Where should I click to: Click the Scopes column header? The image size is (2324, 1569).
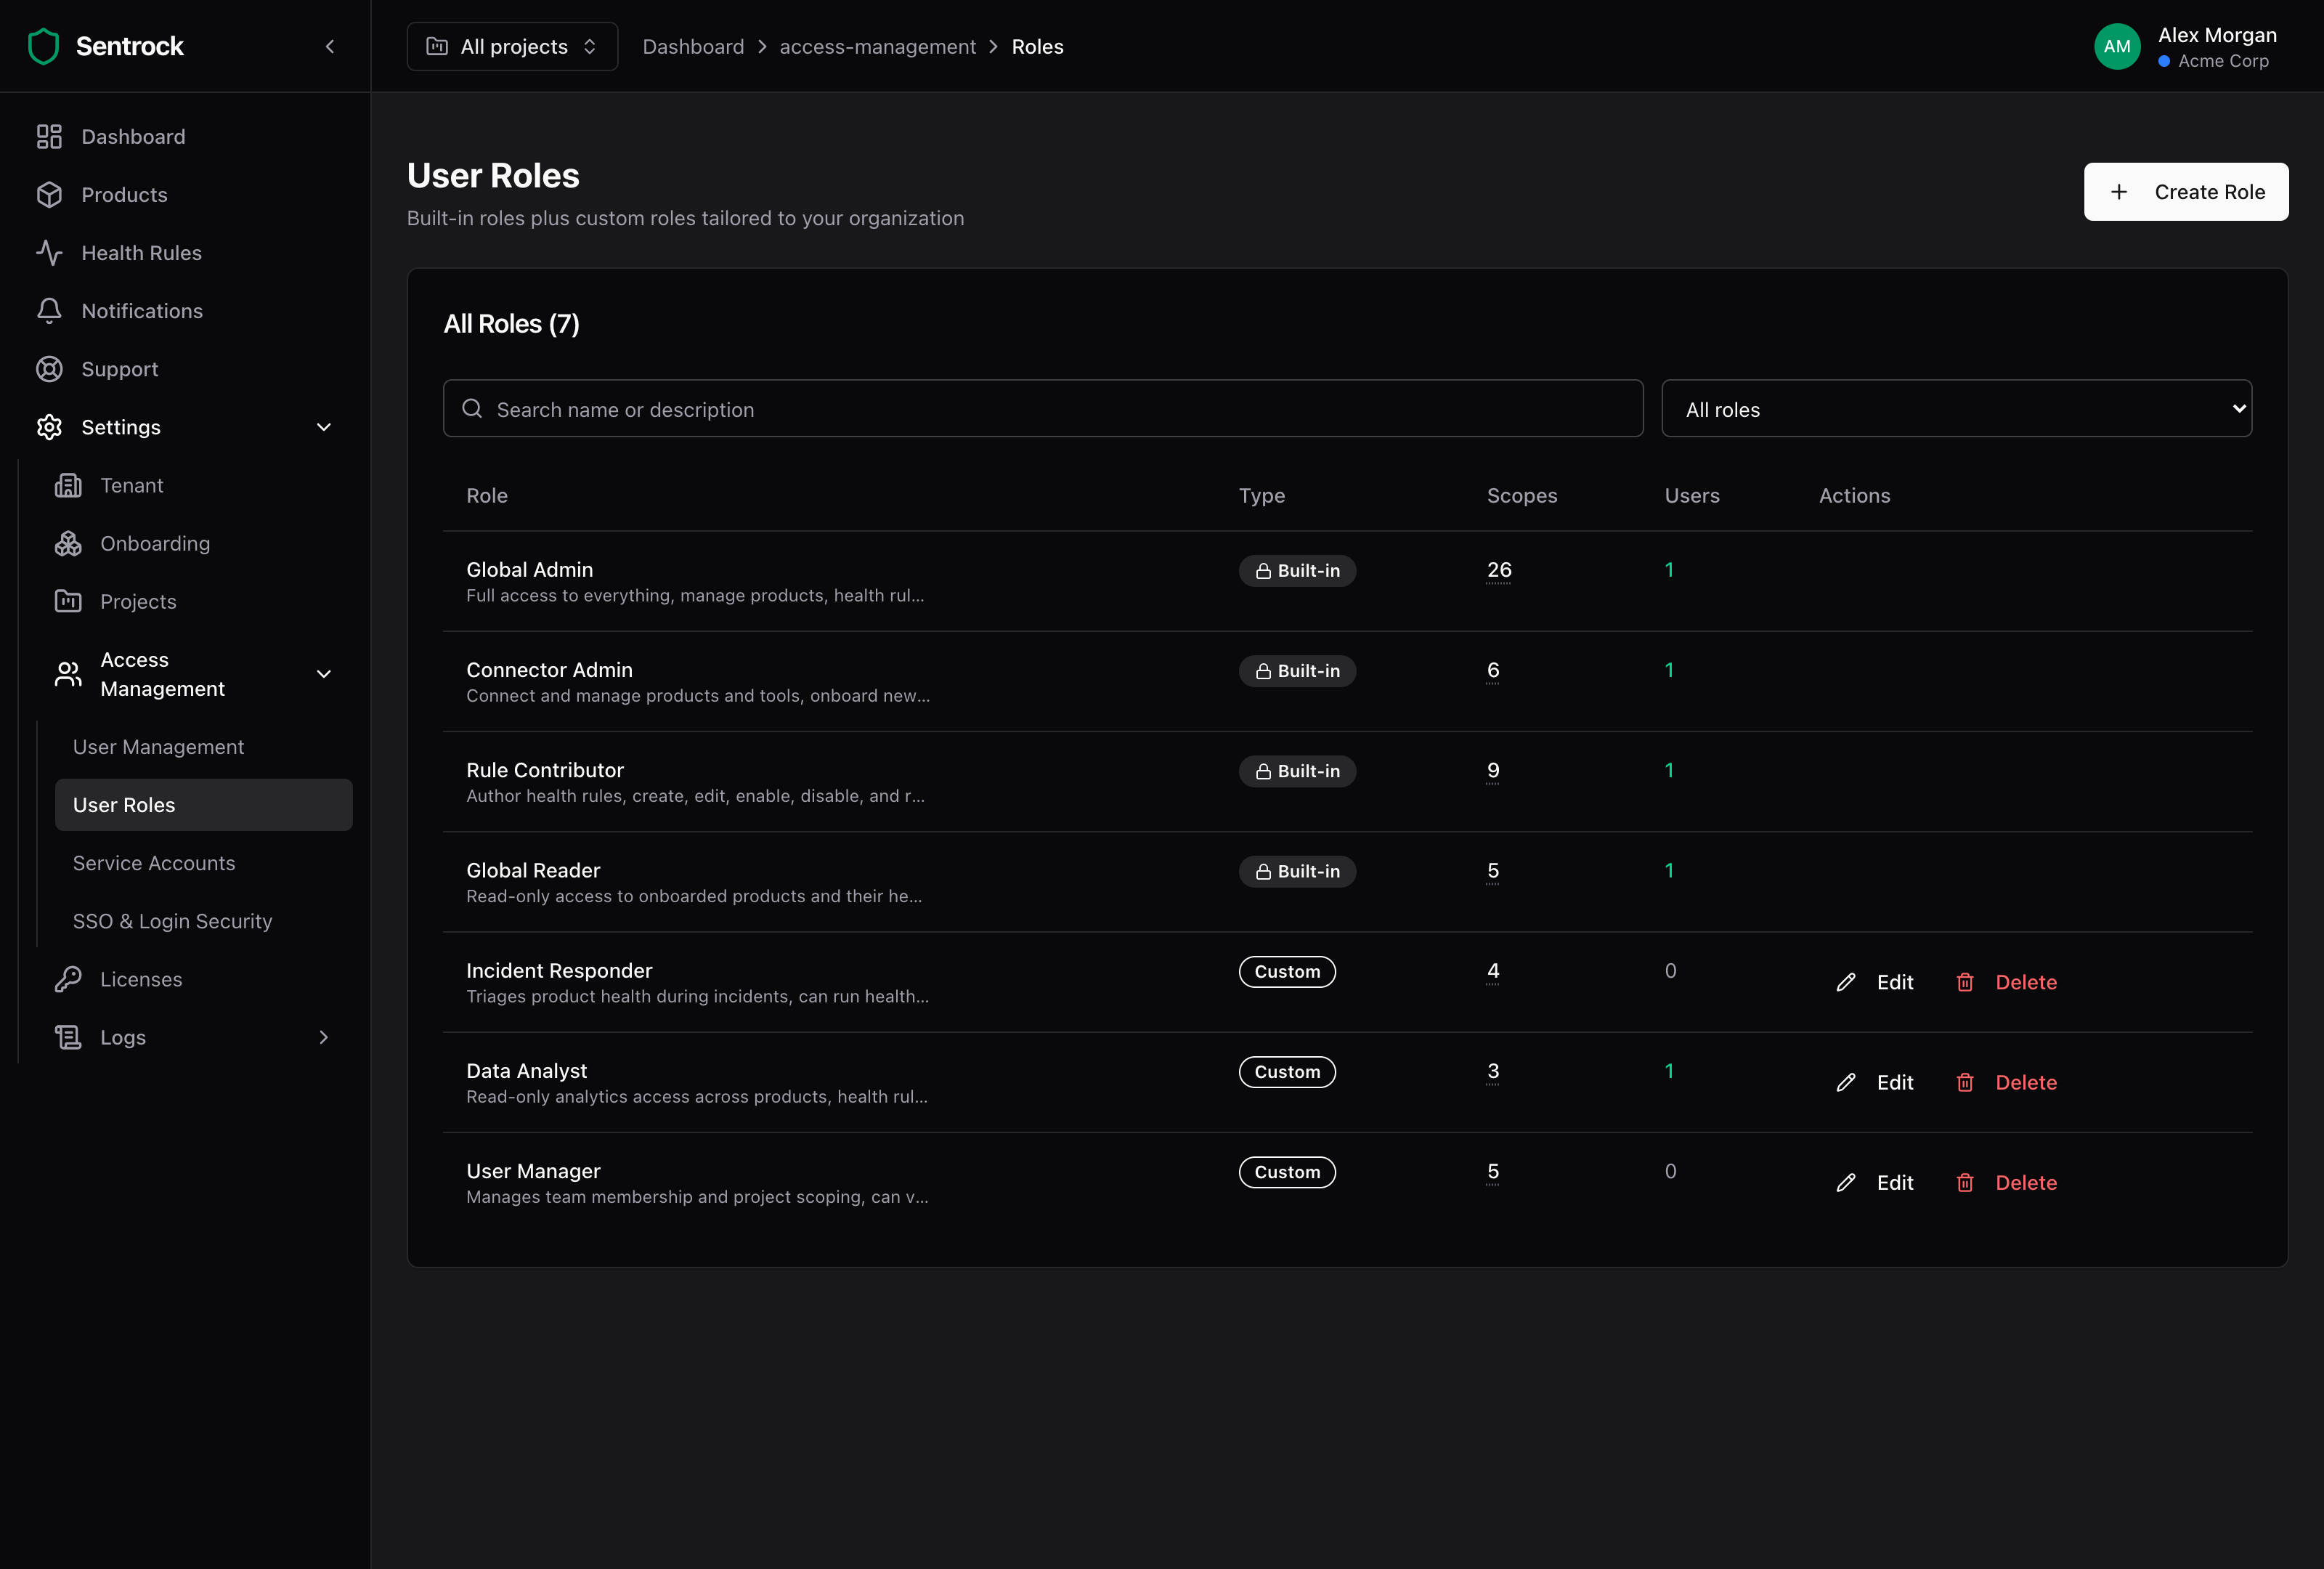coord(1522,496)
